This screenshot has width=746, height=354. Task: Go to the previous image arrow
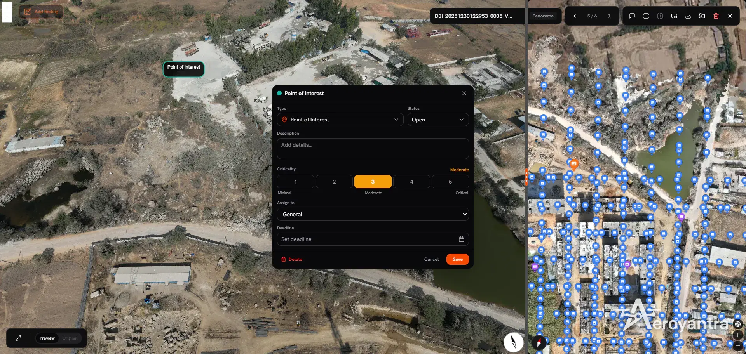coord(575,16)
